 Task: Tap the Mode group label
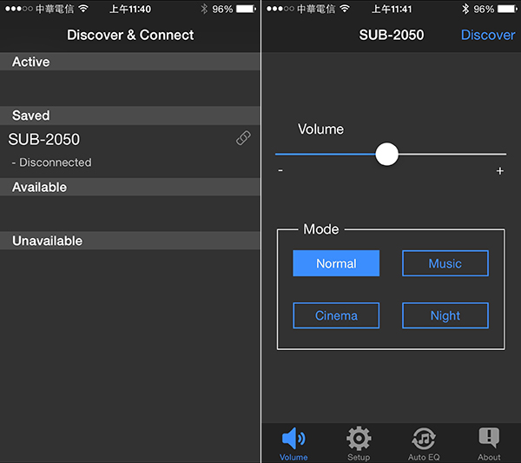[x=321, y=229]
